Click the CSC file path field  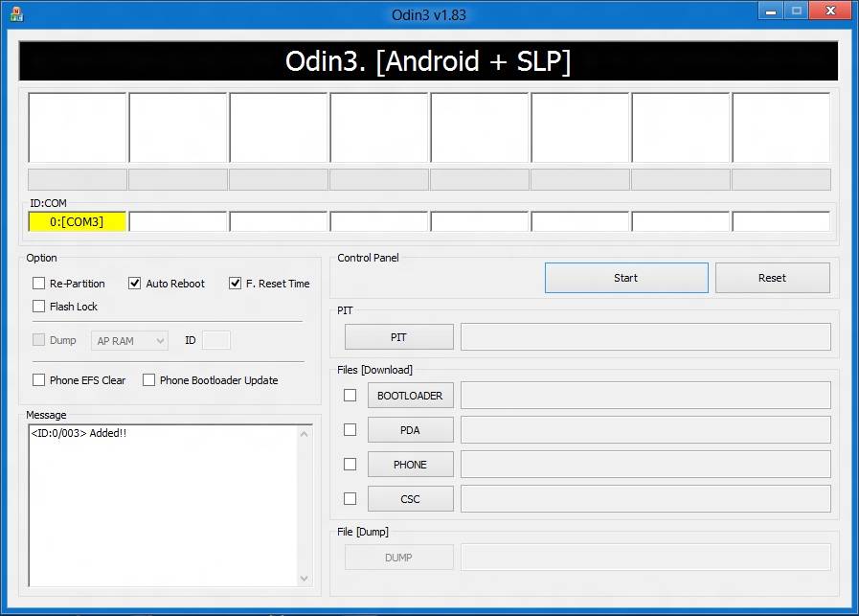click(645, 499)
